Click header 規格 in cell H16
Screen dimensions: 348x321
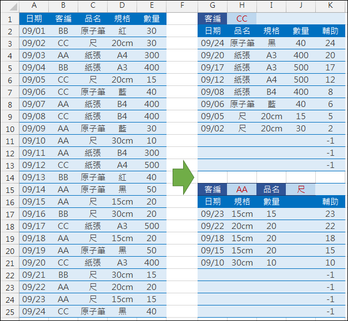(241, 201)
